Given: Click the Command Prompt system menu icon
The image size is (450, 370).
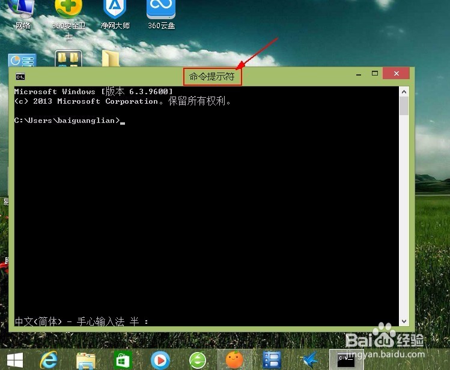Looking at the screenshot, I should pos(20,77).
